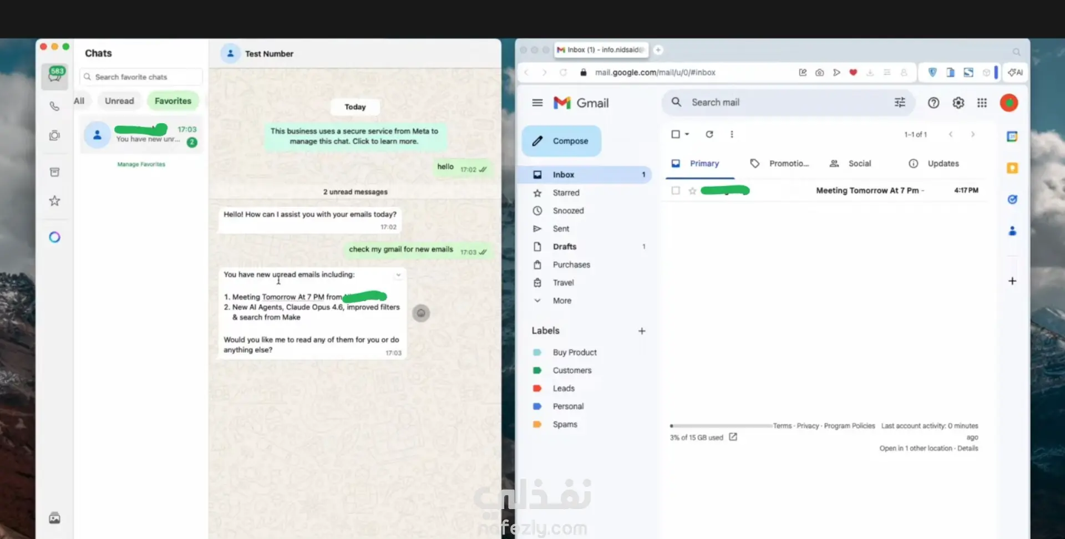Click the emoji reaction button beside the message
The height and width of the screenshot is (539, 1065).
pos(421,313)
